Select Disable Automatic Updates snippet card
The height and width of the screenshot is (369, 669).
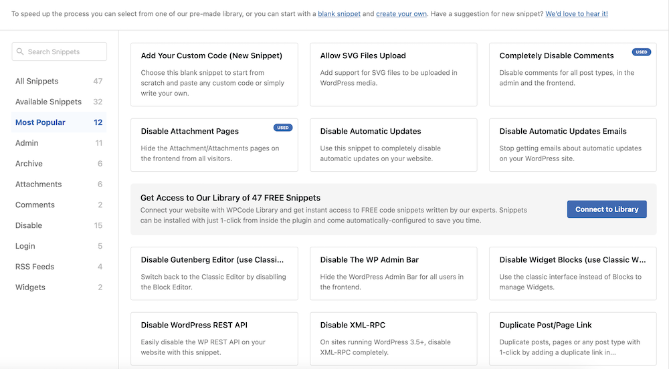click(393, 145)
